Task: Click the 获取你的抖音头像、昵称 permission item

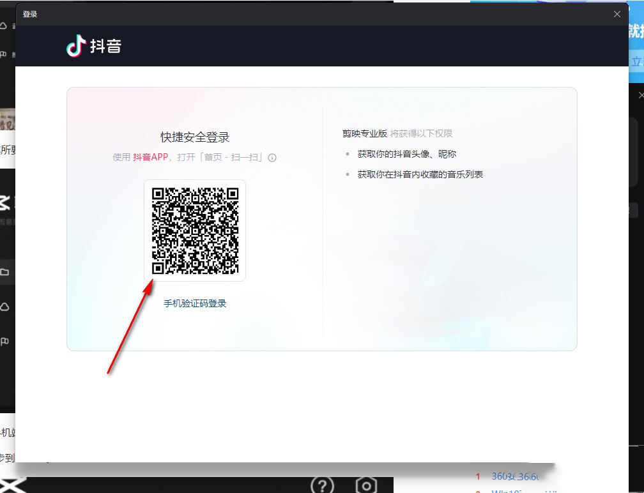Action: coord(406,154)
